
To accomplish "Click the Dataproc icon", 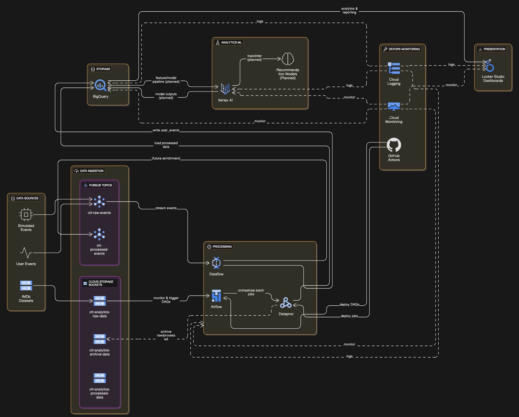I will pos(286,303).
